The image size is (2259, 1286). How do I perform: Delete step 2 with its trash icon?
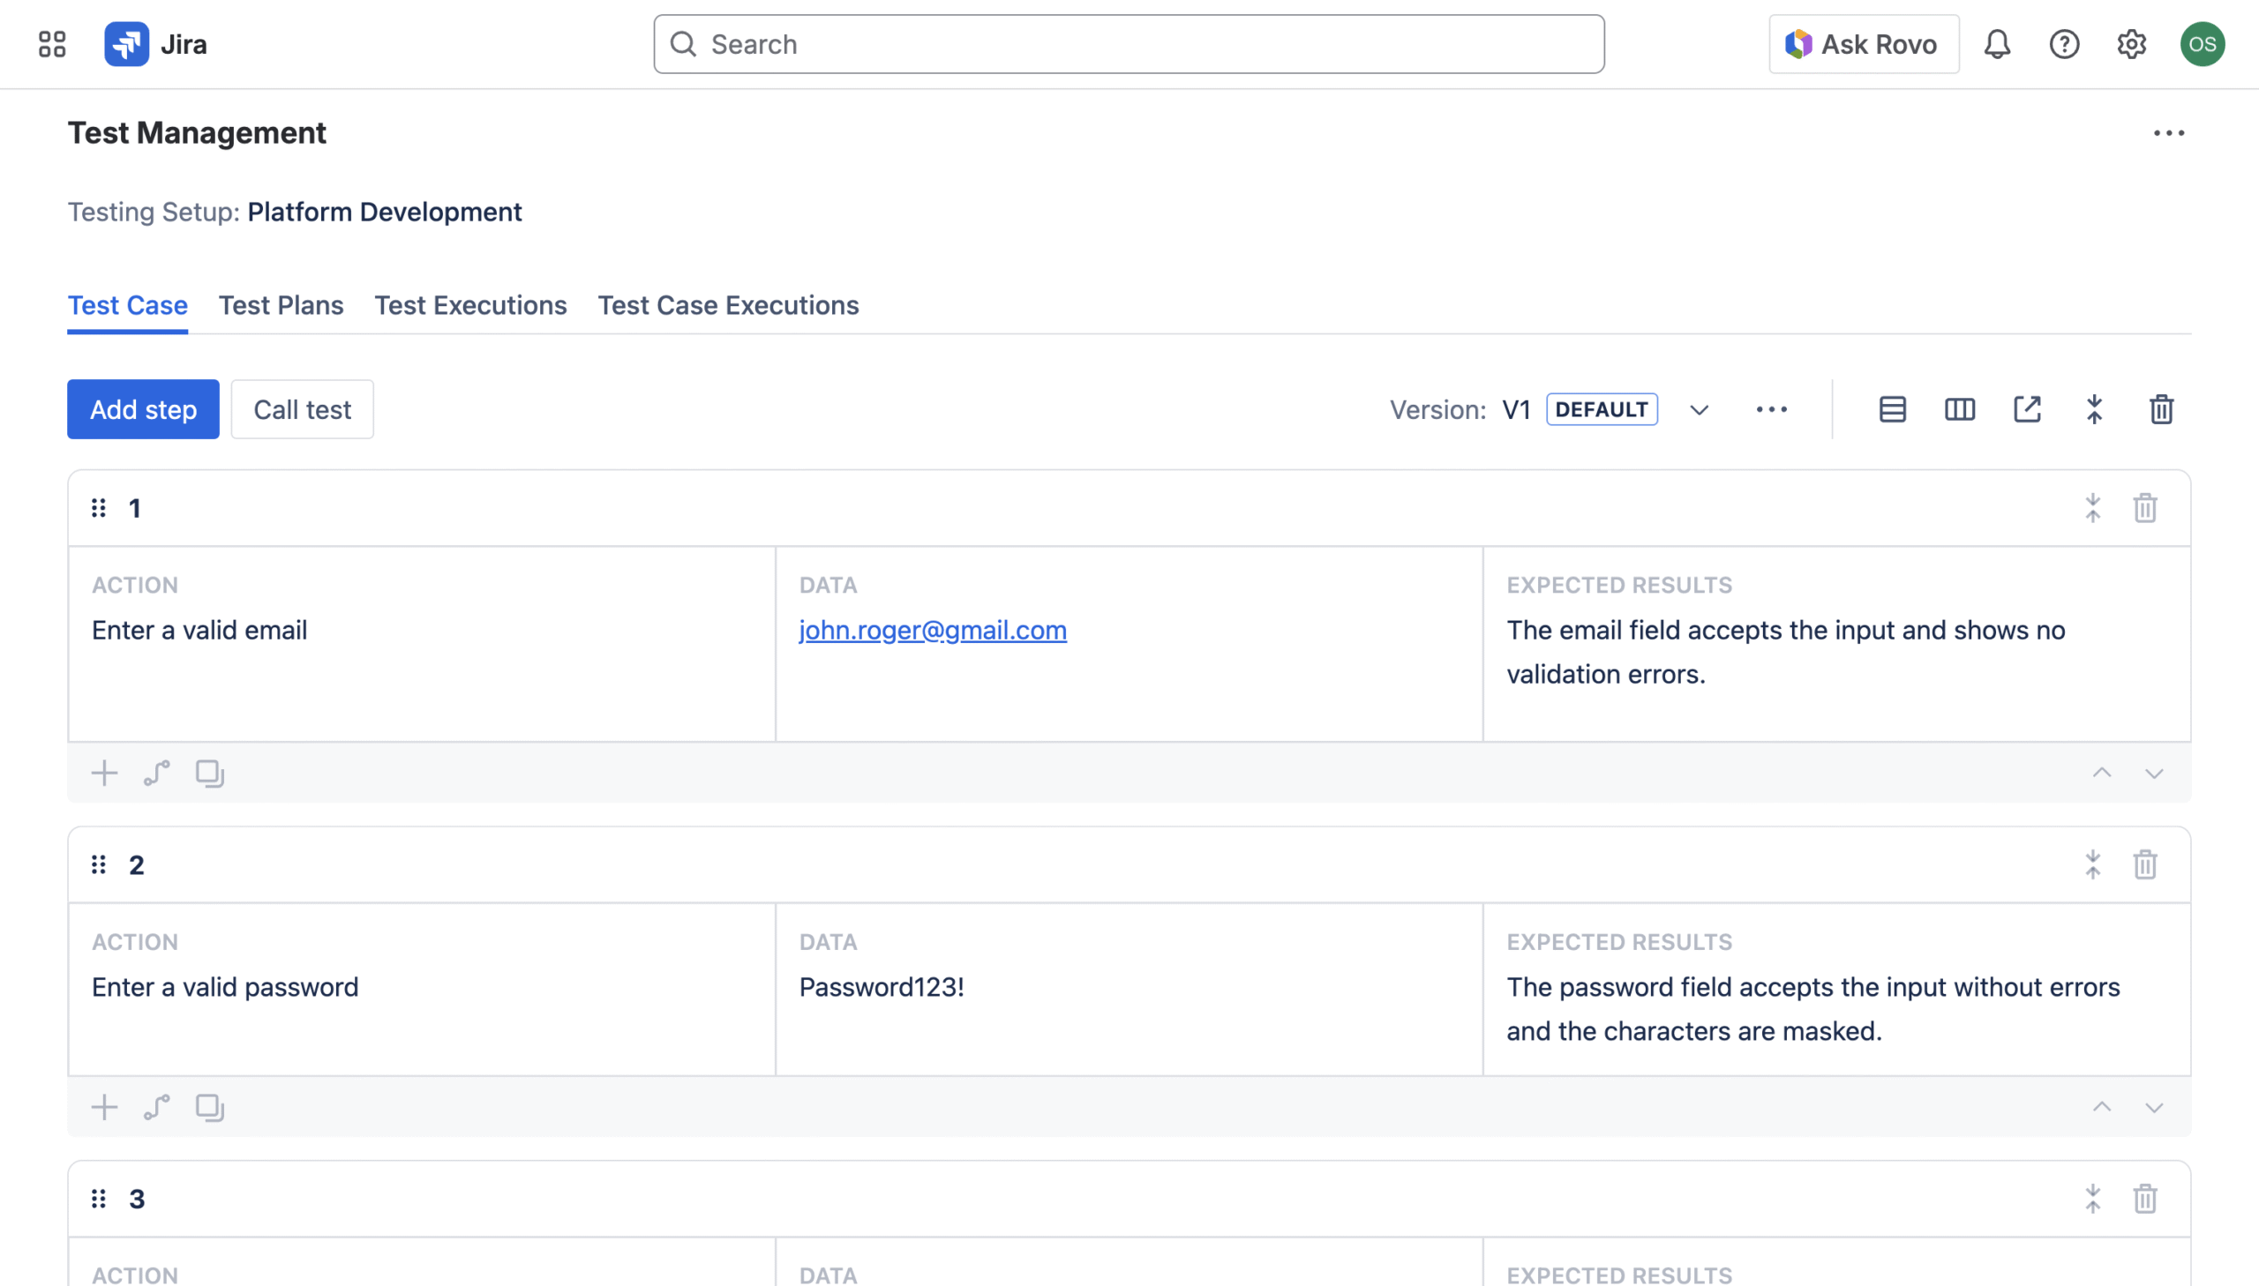point(2144,864)
